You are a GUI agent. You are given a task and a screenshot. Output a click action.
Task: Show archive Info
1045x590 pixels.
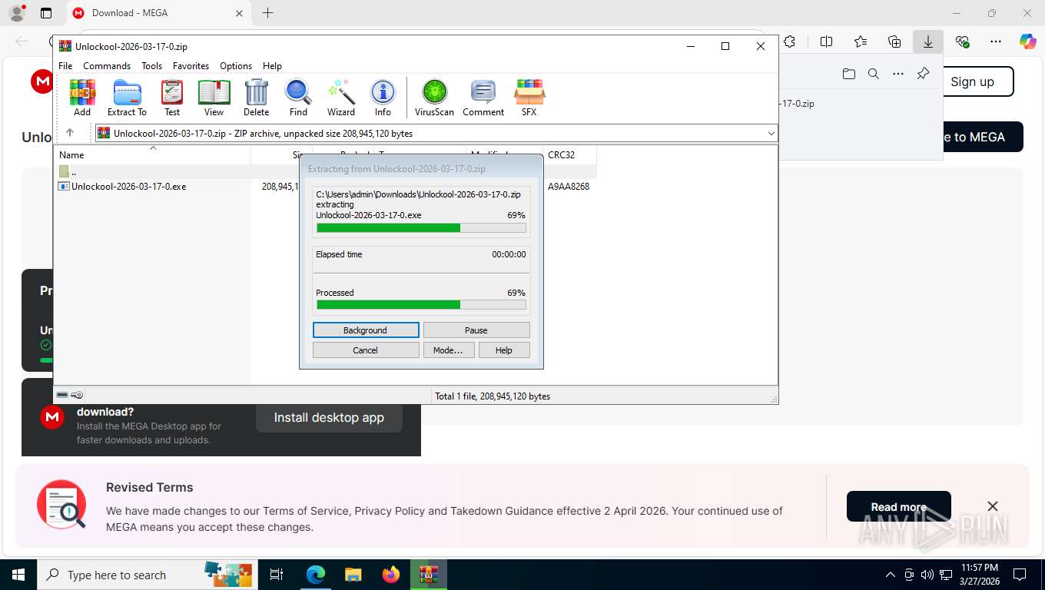pyautogui.click(x=383, y=98)
